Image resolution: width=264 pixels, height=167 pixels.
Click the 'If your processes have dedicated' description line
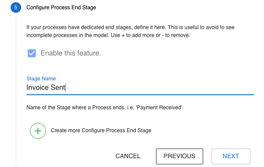[x=130, y=27]
